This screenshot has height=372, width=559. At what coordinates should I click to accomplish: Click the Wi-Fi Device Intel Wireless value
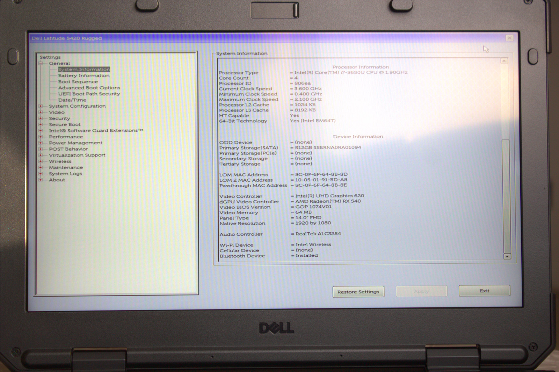[x=313, y=245]
